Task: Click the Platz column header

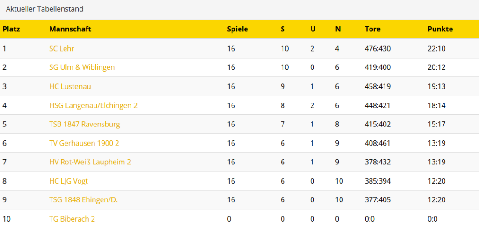Action: [11, 29]
